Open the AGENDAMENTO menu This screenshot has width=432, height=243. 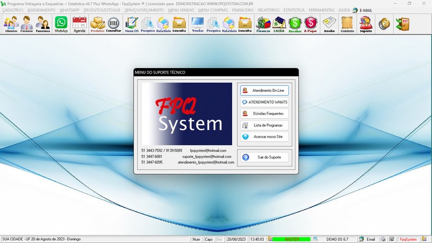click(42, 10)
